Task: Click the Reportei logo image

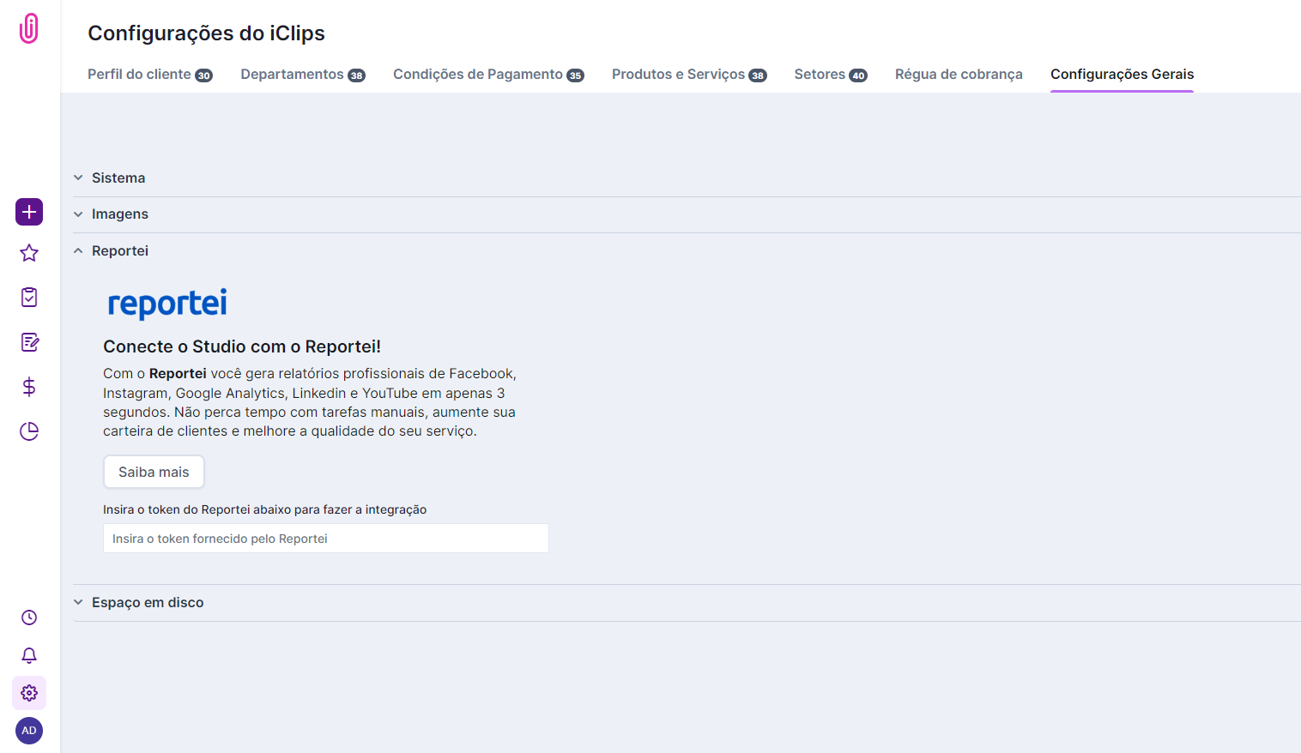Action: tap(167, 303)
